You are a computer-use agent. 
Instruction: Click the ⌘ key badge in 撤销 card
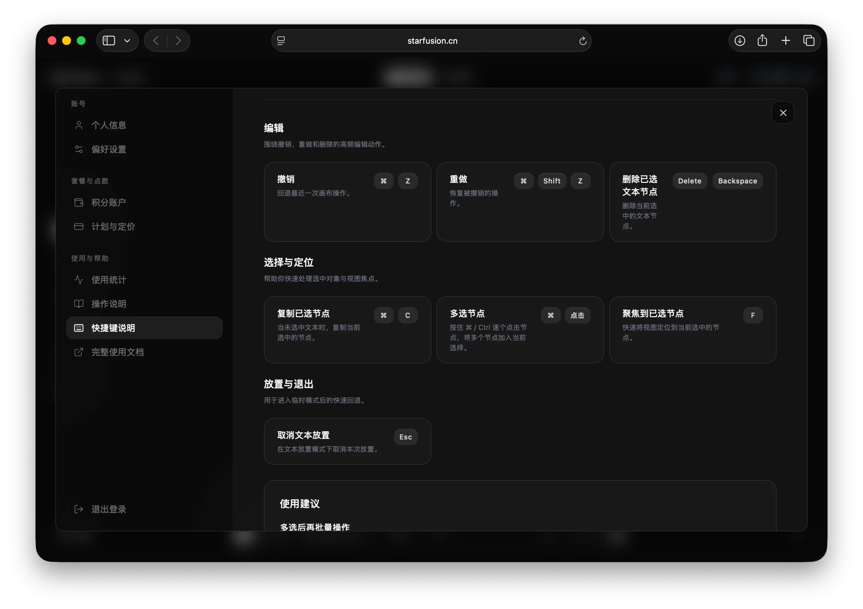[383, 181]
